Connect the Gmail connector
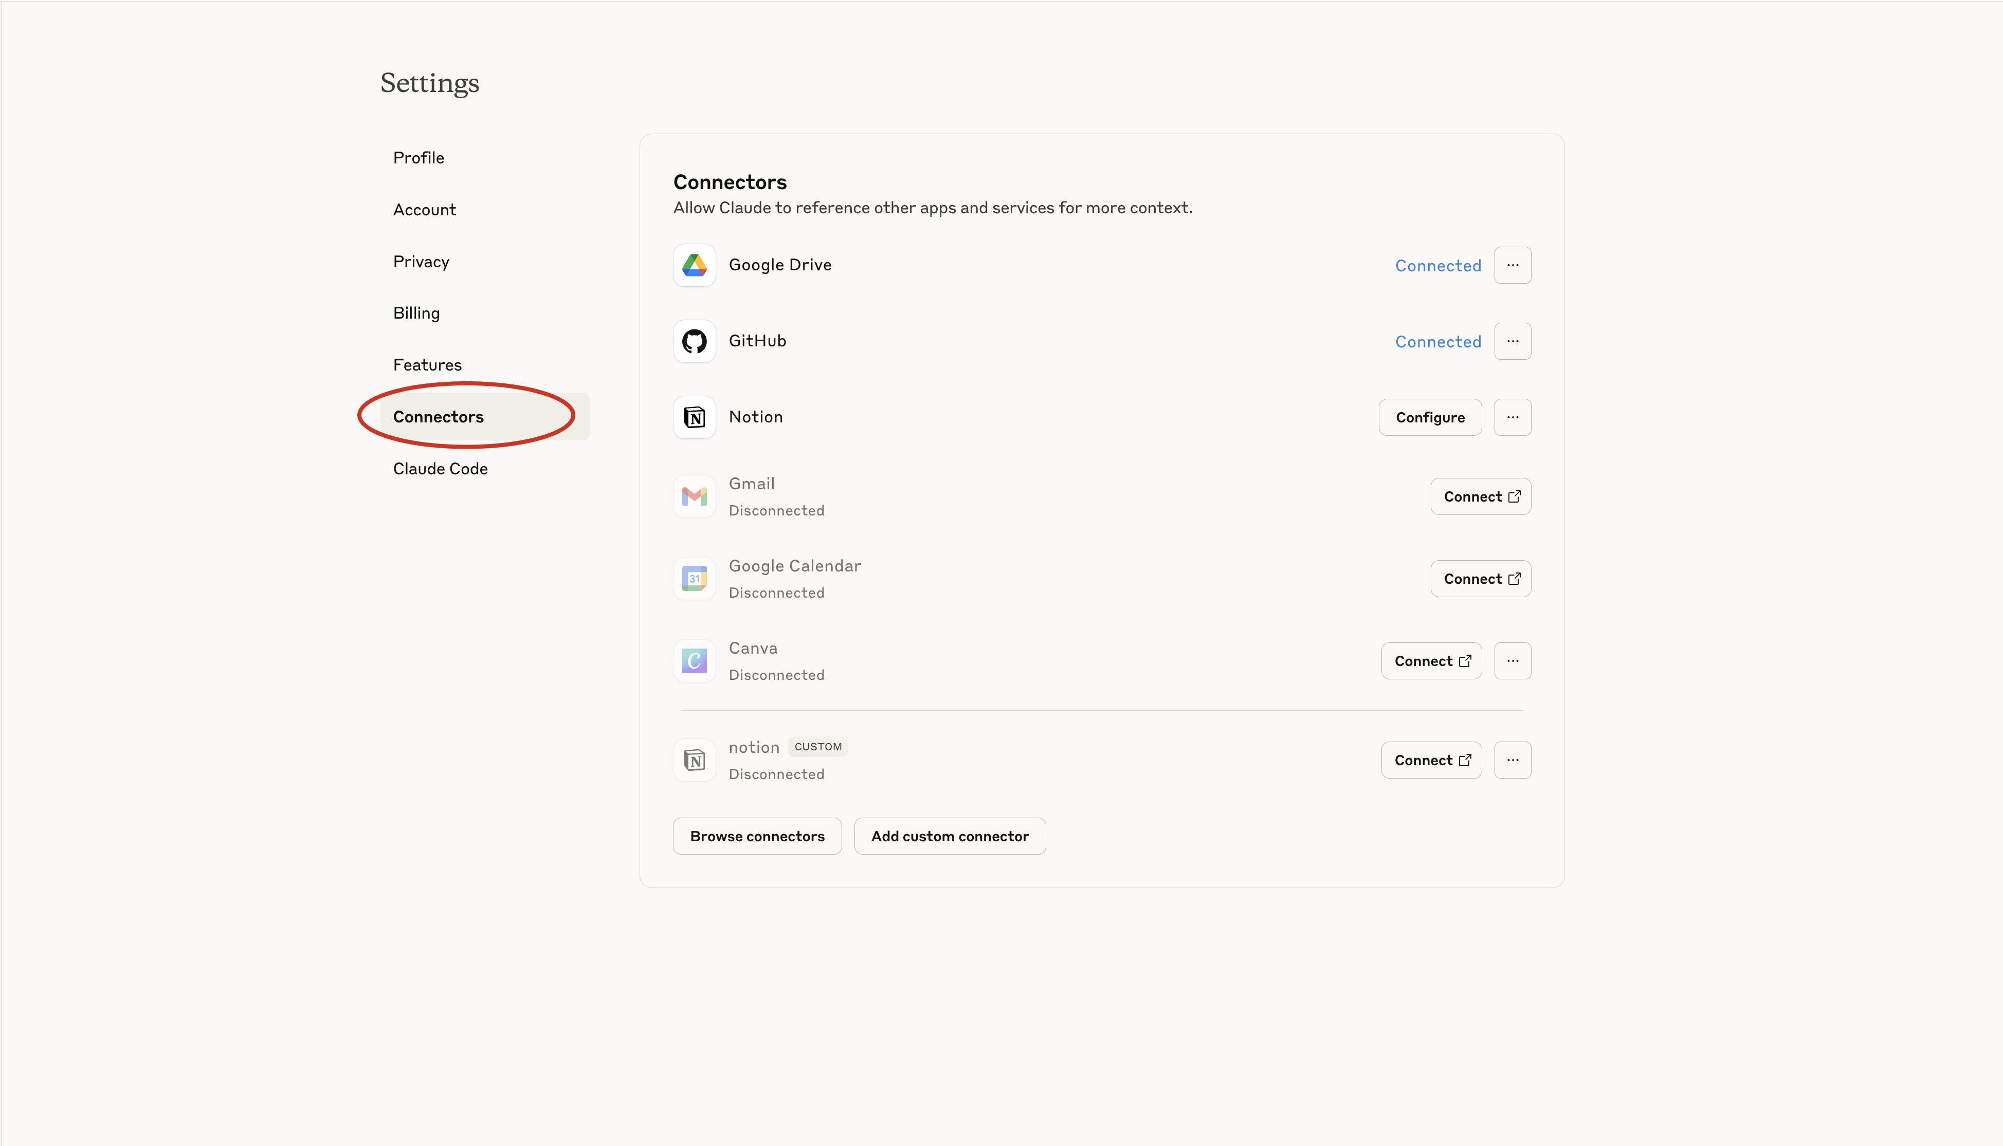The height and width of the screenshot is (1146, 2003). pos(1480,496)
